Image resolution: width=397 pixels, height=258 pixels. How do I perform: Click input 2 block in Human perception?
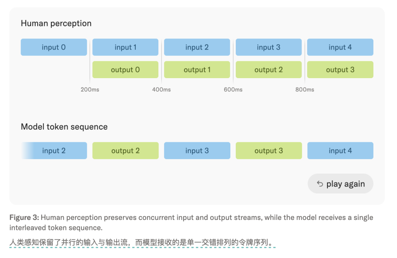coord(197,48)
